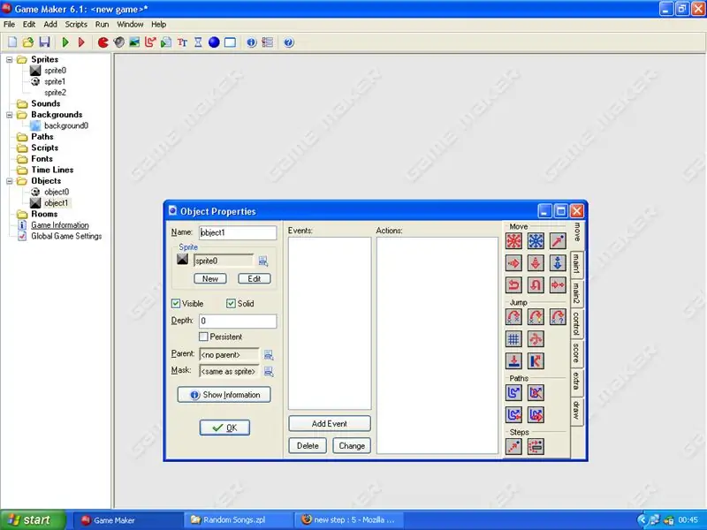
Task: Add a script resource from toolbar
Action: pos(166,42)
